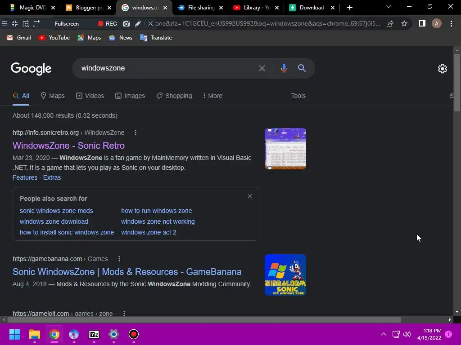Open Chrome three-dot menu
Image resolution: width=461 pixels, height=345 pixels.
click(x=451, y=23)
